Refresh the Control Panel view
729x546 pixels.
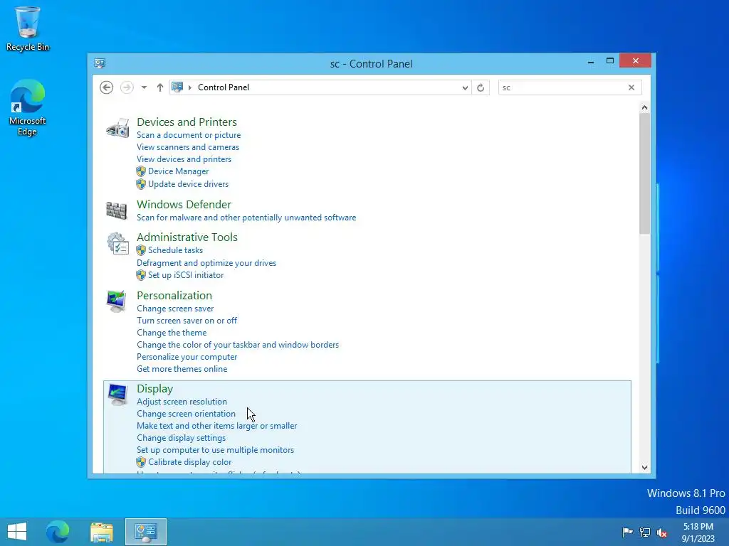point(481,87)
